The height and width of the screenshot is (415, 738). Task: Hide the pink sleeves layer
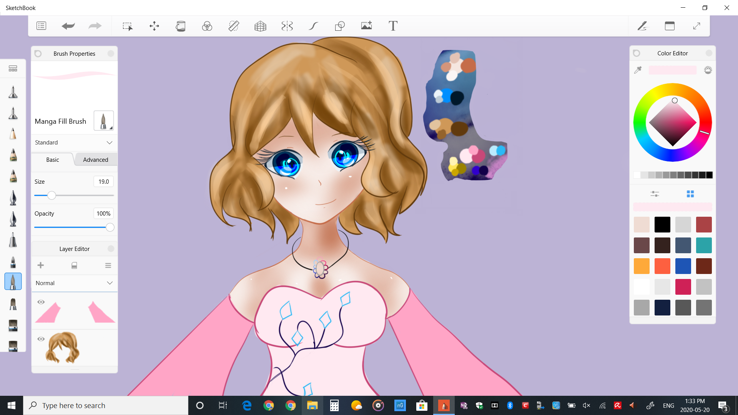41,302
